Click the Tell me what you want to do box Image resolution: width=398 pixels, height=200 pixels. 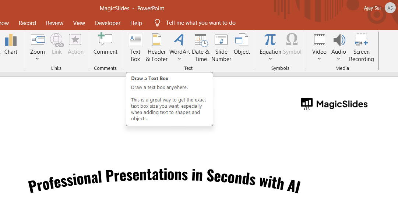[201, 23]
